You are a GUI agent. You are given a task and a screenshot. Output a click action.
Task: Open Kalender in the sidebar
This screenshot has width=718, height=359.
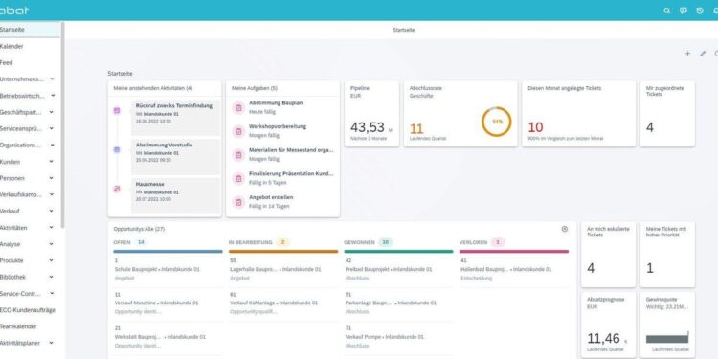pyautogui.click(x=30, y=46)
